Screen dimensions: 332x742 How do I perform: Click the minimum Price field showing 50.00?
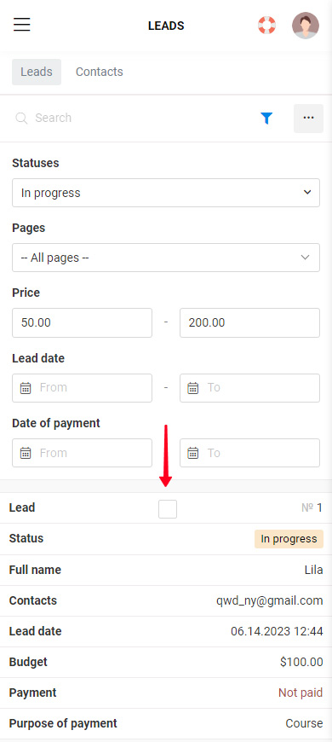tap(83, 322)
